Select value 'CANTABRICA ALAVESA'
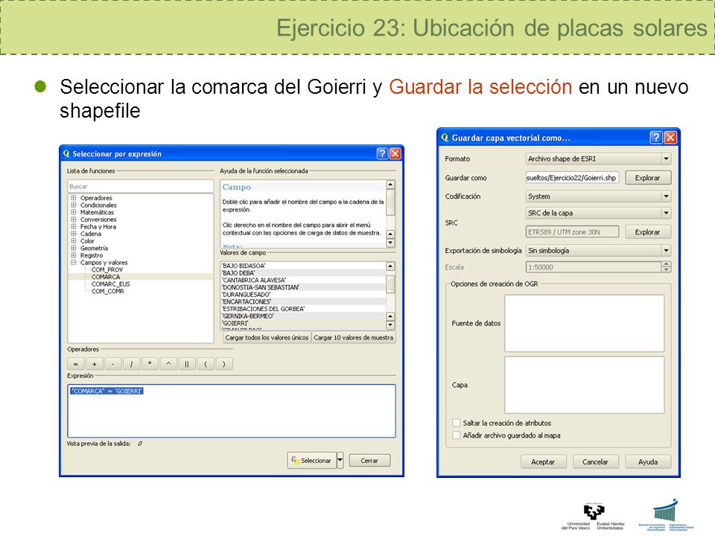 coord(303,281)
